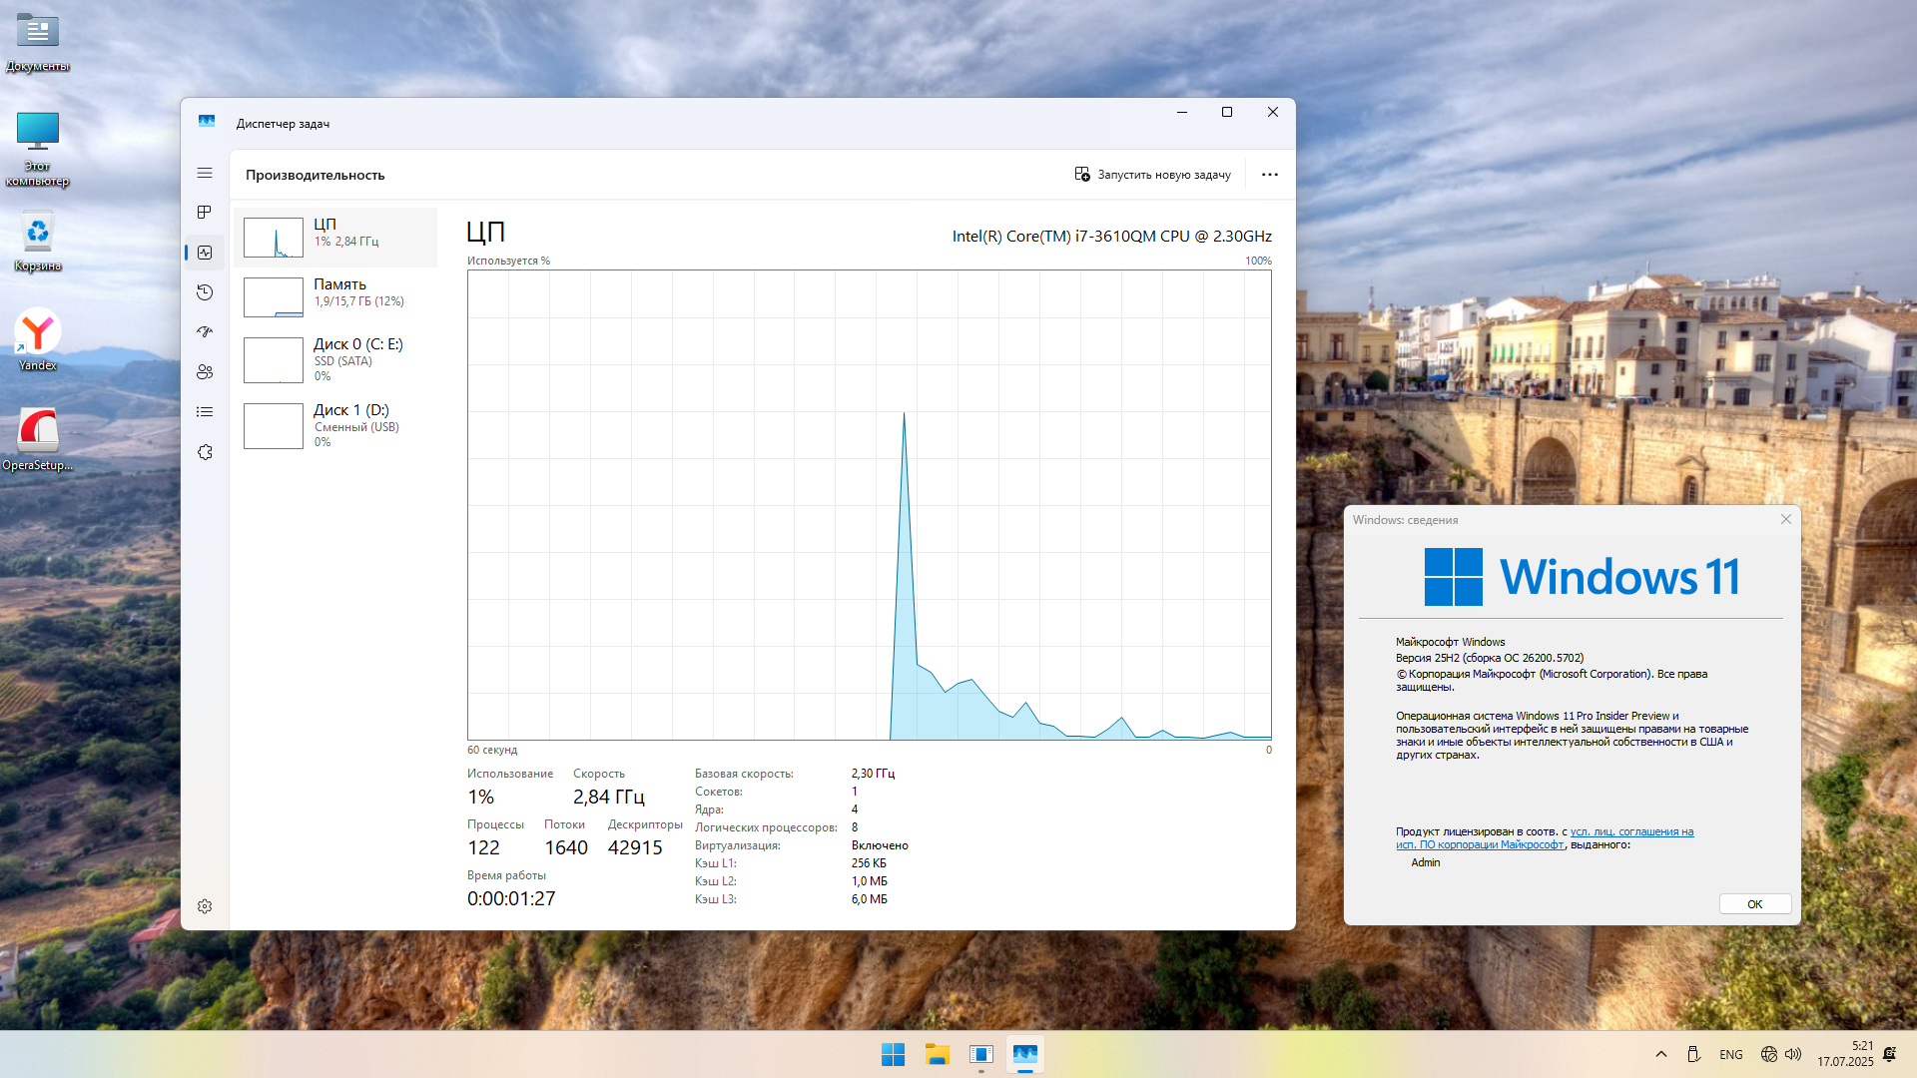Viewport: 1917px width, 1078px height.
Task: Open the Processes page icon in sidebar
Action: (205, 213)
